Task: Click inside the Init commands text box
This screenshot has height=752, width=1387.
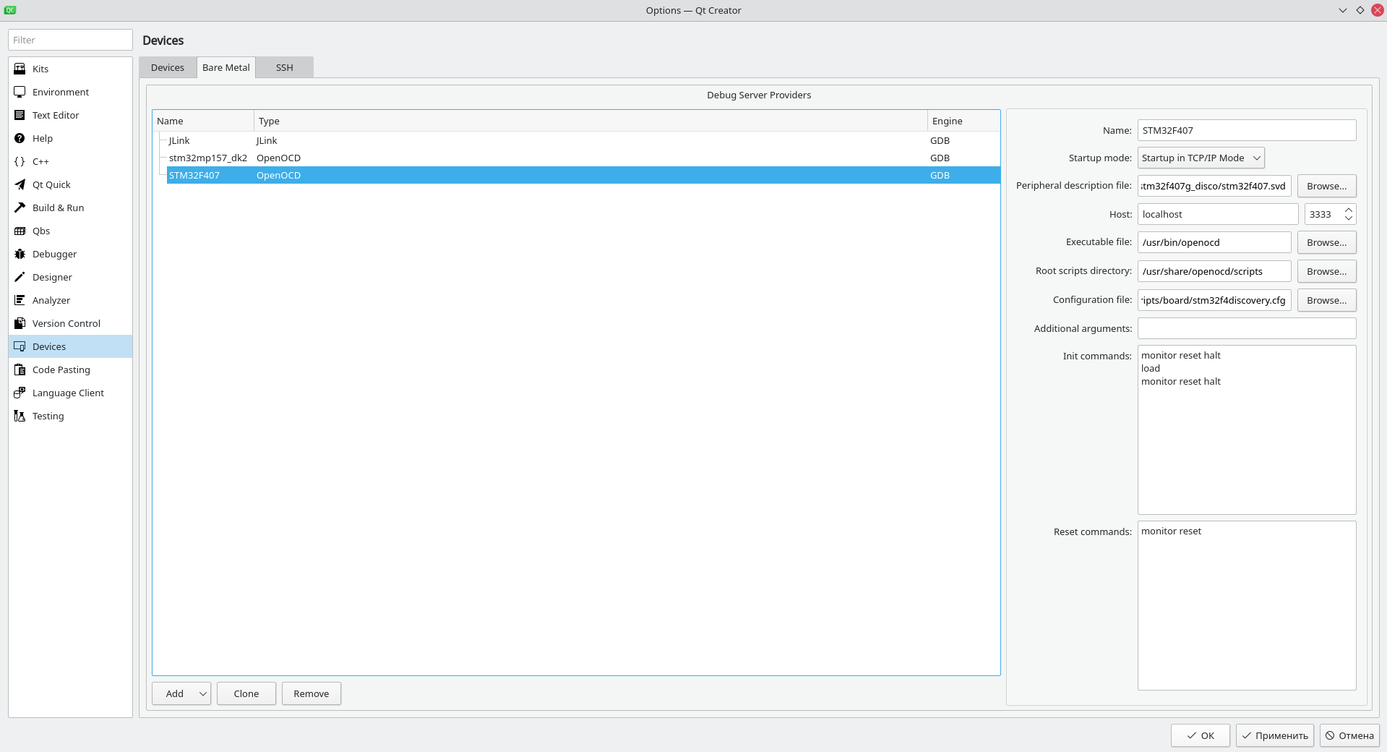Action: tap(1247, 430)
